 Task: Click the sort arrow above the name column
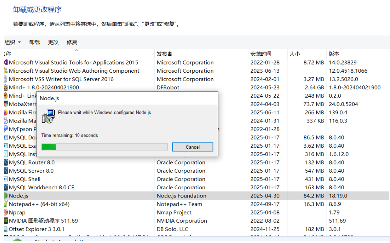[77, 50]
